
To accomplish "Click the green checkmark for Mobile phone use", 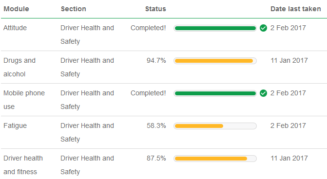I will (x=263, y=93).
